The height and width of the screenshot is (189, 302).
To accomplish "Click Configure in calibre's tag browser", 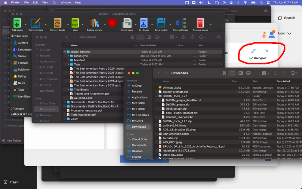I will click(x=18, y=109).
